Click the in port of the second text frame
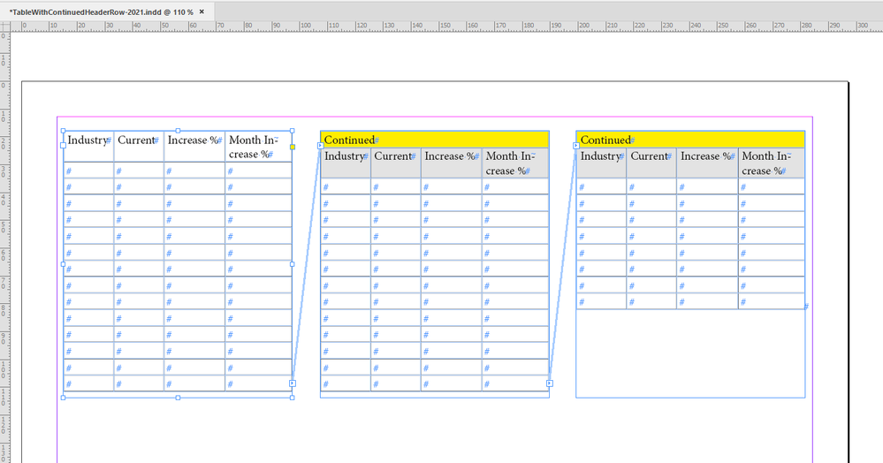Viewport: 883px width, 463px height. point(321,145)
